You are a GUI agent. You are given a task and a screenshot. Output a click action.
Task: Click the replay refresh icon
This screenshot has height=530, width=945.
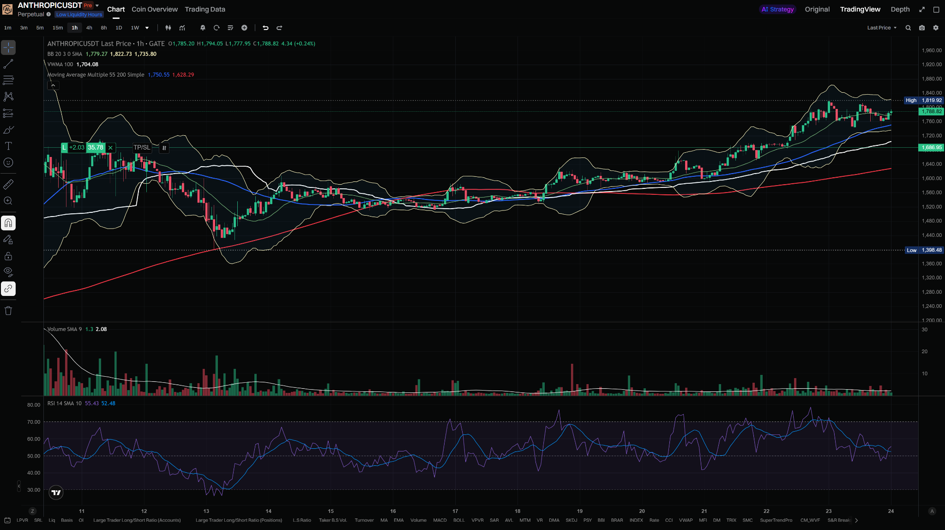point(217,28)
